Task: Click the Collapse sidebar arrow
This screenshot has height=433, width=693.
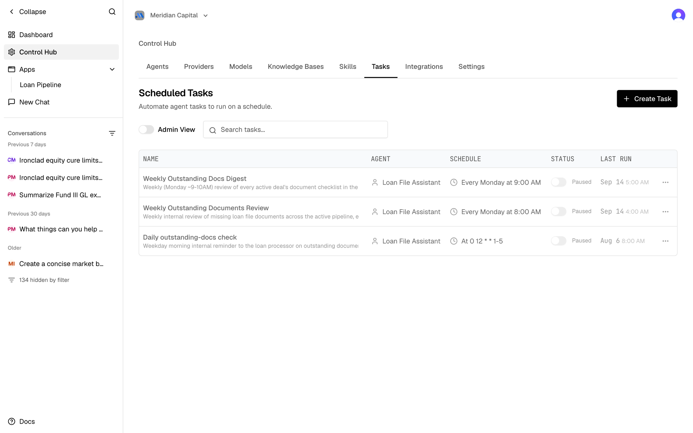Action: (12, 12)
